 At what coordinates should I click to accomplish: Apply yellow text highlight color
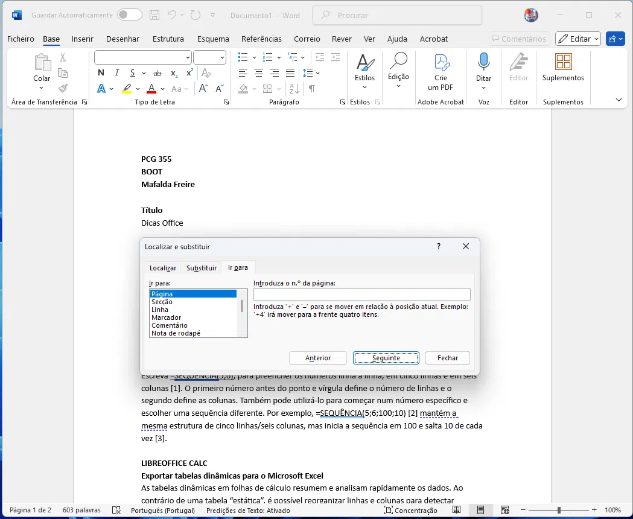click(x=127, y=89)
